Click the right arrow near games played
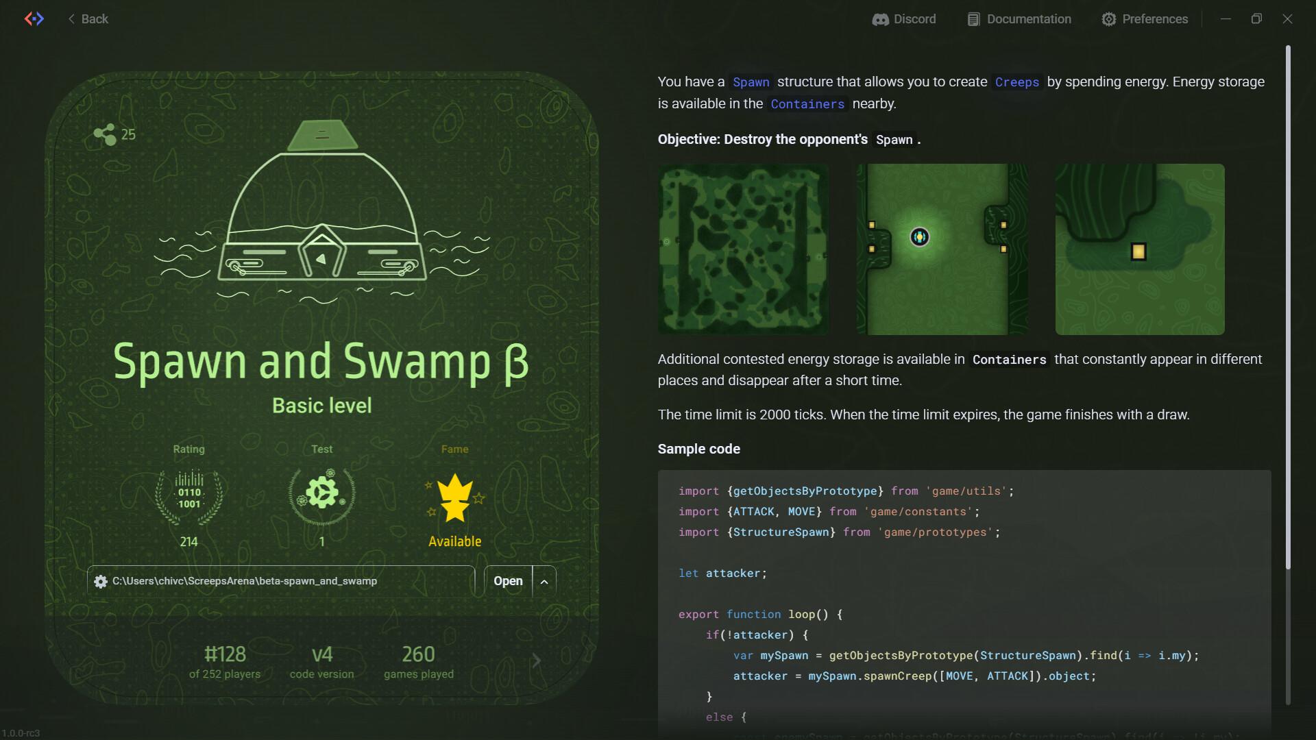Screen dimensions: 1316x740 (x=537, y=661)
